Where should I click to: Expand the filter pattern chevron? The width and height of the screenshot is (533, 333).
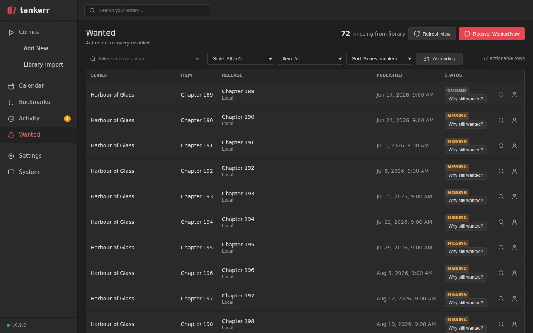198,59
